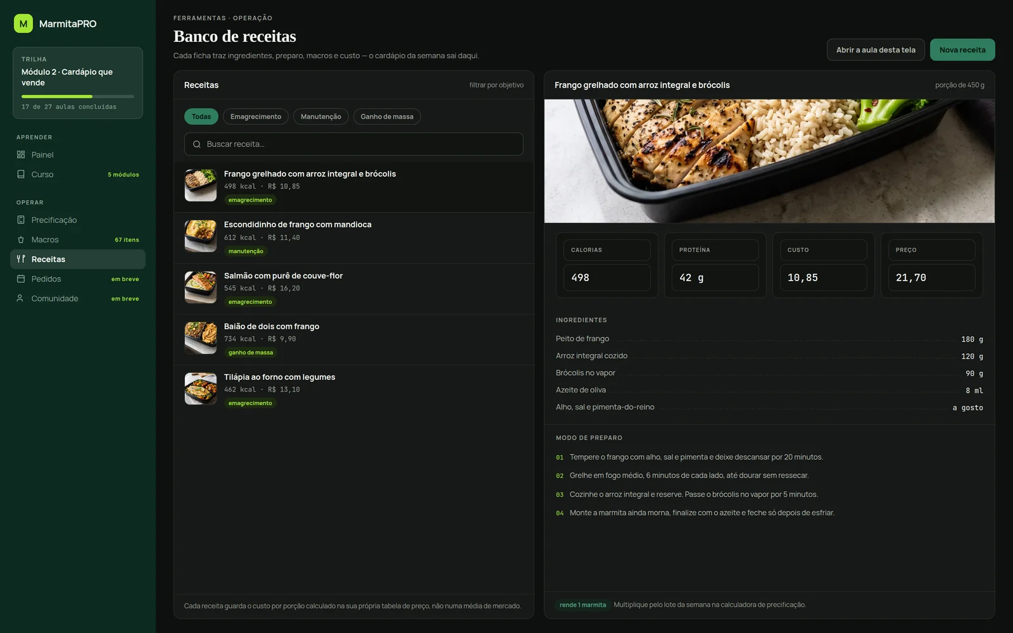Screen dimensions: 1013x633
Task: Open the Precificação sidebar item
Action: point(78,220)
